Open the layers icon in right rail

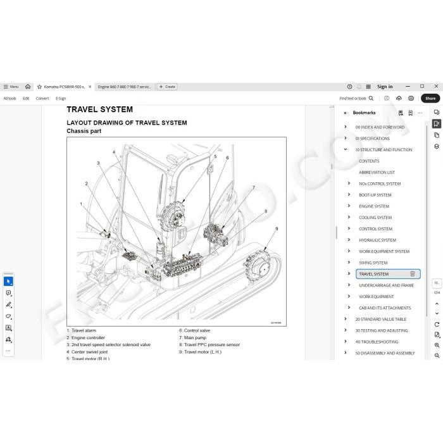[437, 146]
